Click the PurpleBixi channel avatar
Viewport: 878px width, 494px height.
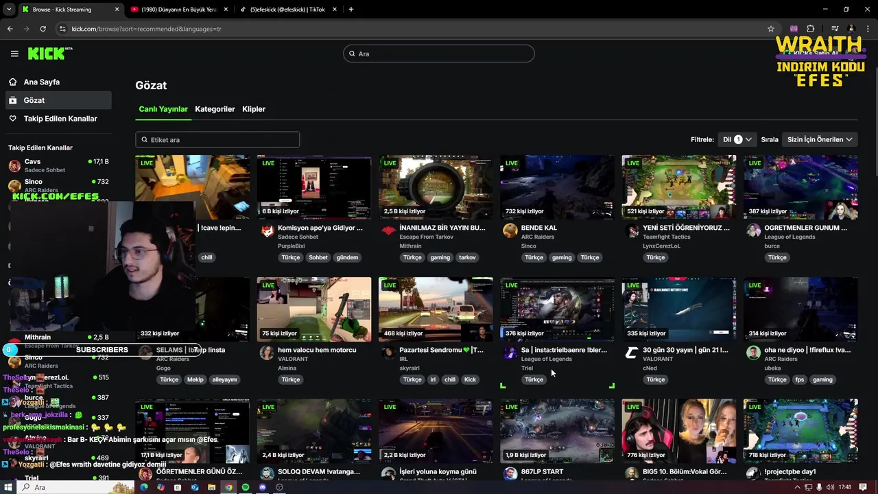point(268,231)
